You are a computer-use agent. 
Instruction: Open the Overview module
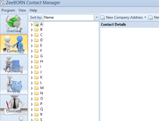point(14,24)
